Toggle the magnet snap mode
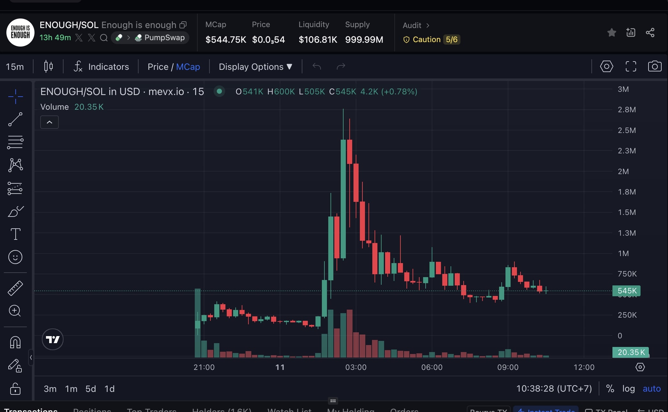 [x=15, y=342]
